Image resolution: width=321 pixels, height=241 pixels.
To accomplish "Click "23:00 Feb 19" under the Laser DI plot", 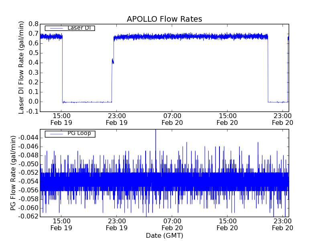I will point(117,119).
